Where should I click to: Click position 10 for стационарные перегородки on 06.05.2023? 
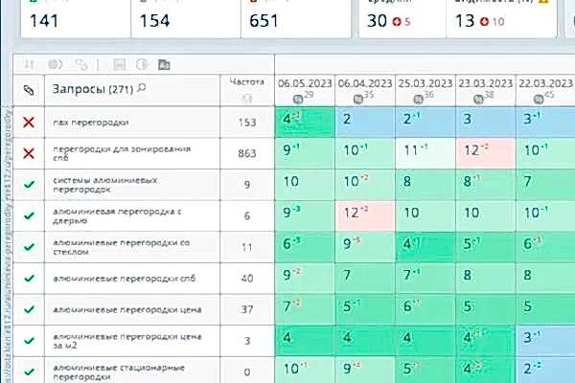(305, 370)
